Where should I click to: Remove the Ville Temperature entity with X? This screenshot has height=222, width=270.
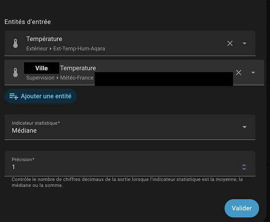(x=238, y=73)
